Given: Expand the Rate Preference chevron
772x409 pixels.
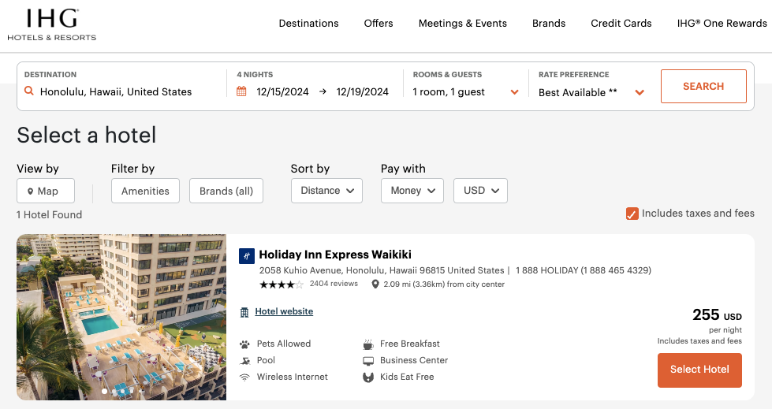Looking at the screenshot, I should point(640,92).
